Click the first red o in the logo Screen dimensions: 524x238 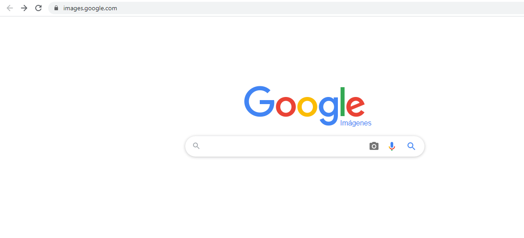pyautogui.click(x=286, y=106)
